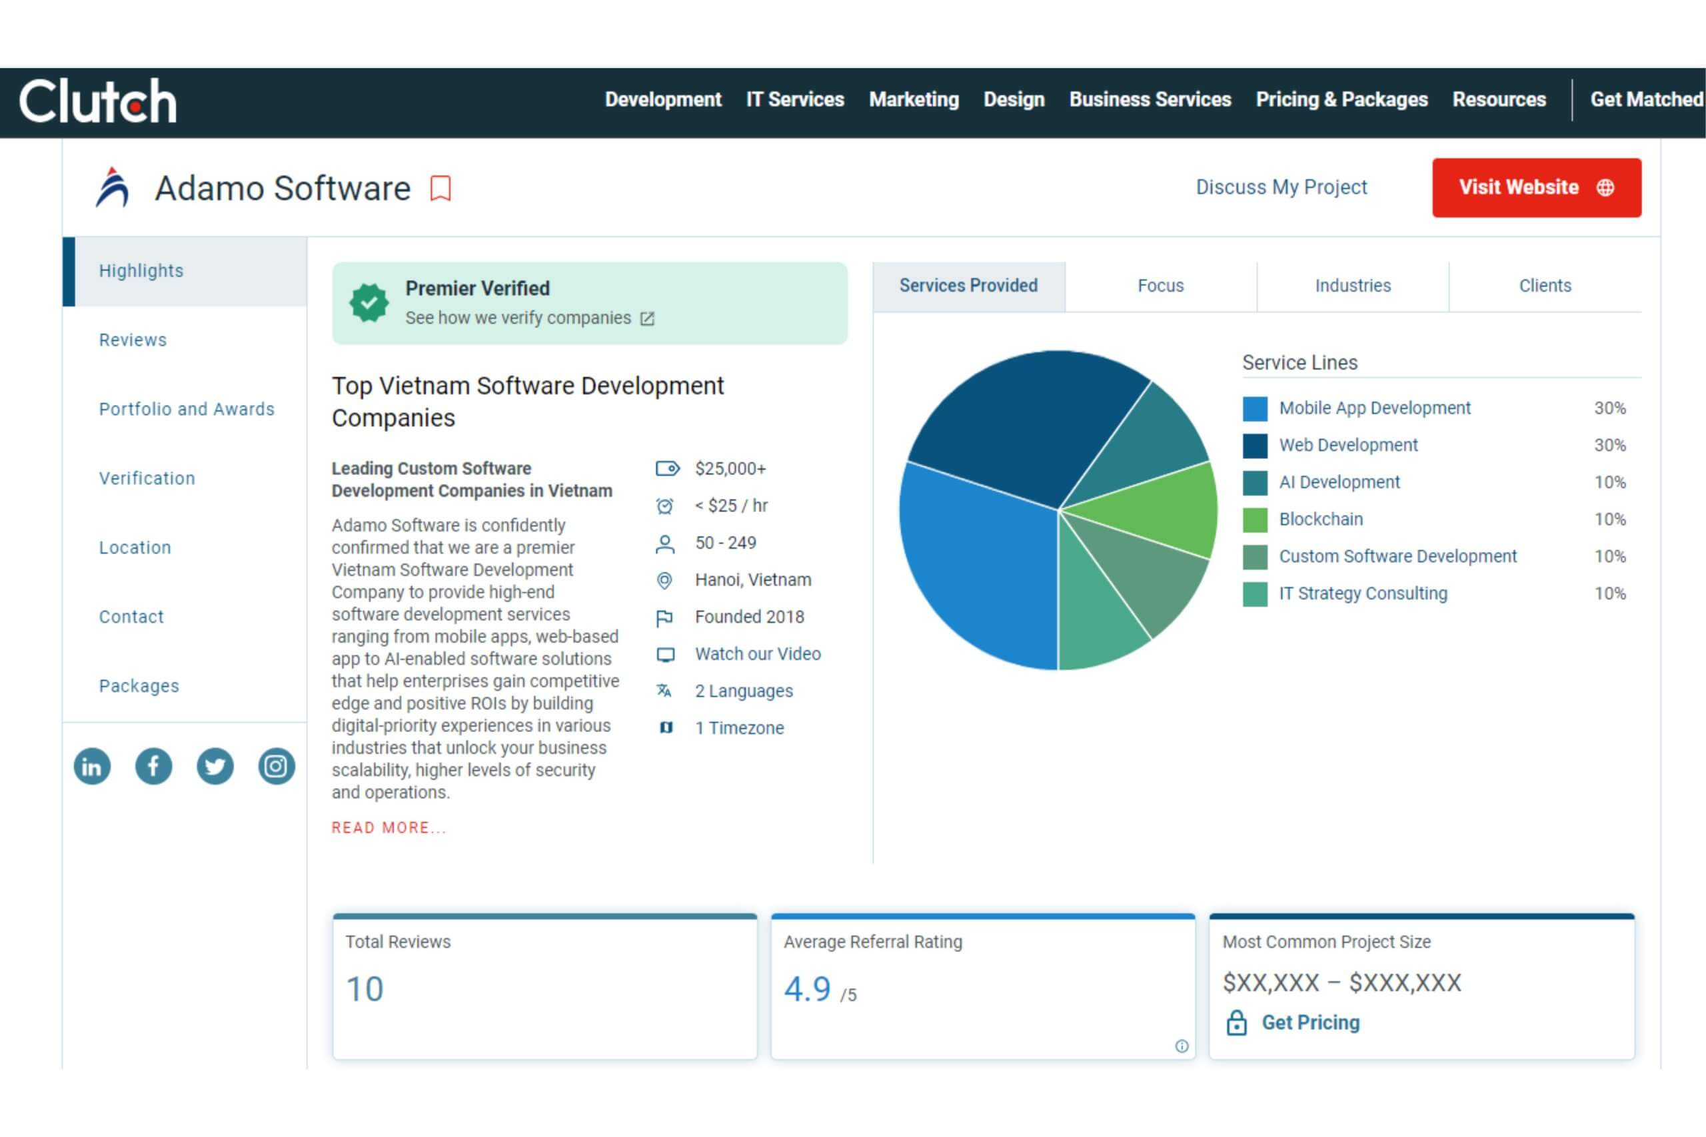
Task: Expand description with READ MORE
Action: (x=388, y=828)
